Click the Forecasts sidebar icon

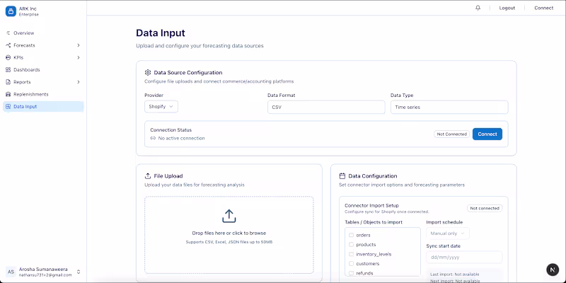8,45
